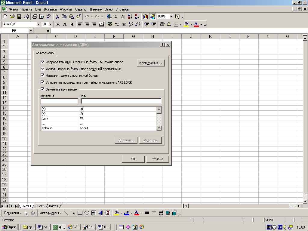Cancel the dialog with Отмена
Screen dimensions: 308x231
[157, 159]
